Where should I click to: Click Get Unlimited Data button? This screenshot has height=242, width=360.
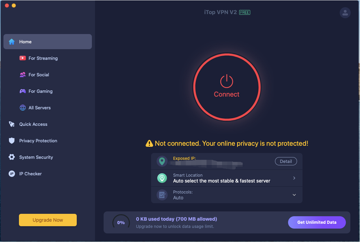point(317,222)
